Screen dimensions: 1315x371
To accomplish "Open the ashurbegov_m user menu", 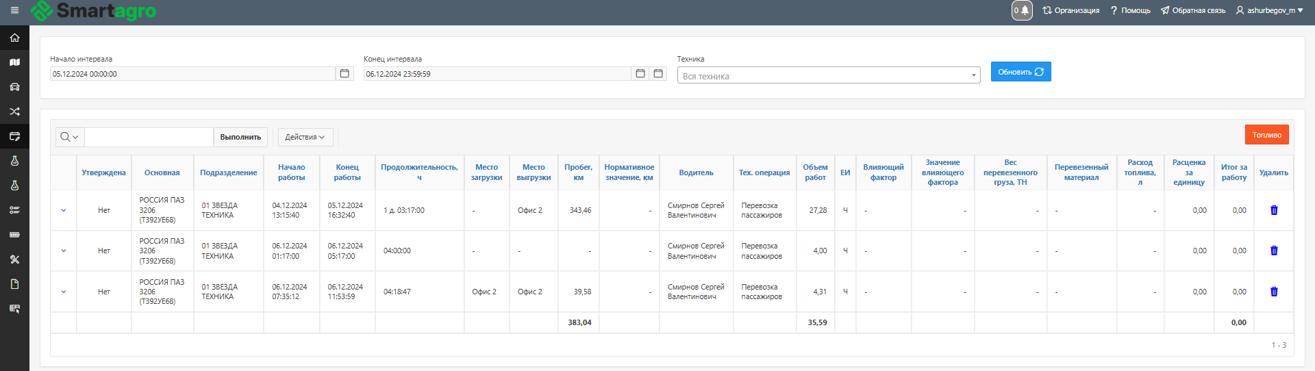I will pos(1269,10).
